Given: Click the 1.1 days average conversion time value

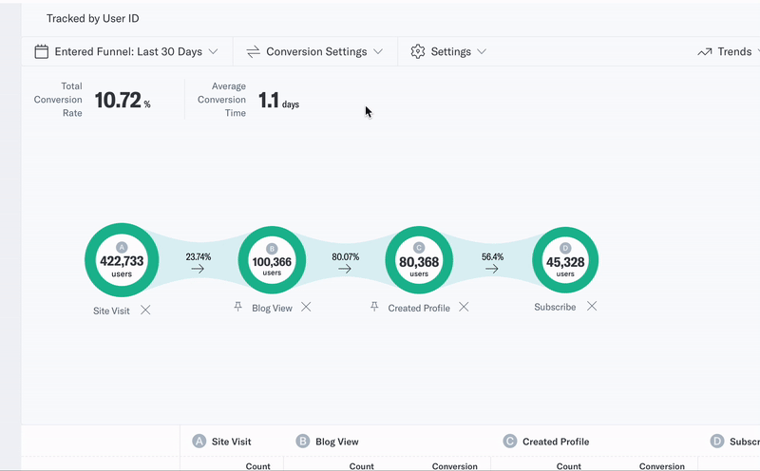Looking at the screenshot, I should [278, 101].
